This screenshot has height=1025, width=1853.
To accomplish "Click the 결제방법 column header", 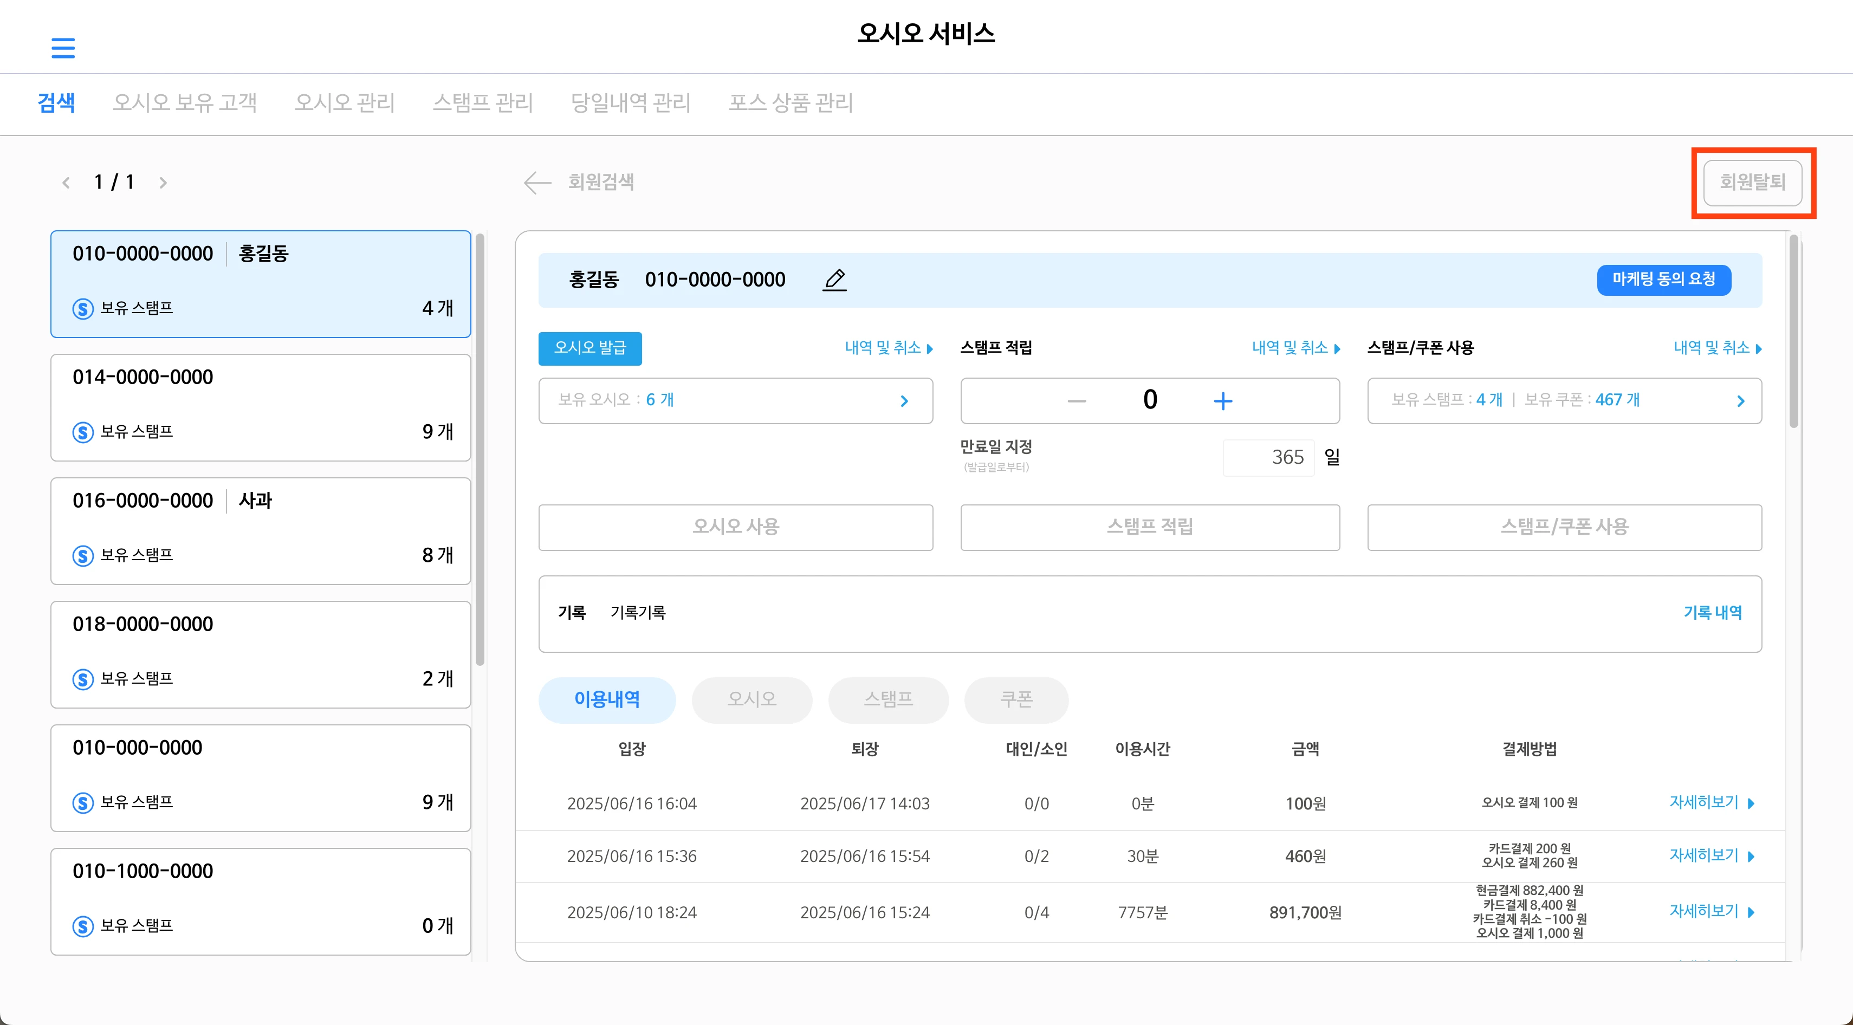I will (1530, 749).
